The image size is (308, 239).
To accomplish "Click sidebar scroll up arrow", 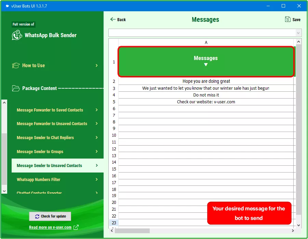I will click(4, 103).
